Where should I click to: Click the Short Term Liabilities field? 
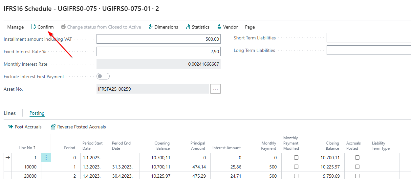tap(369, 38)
